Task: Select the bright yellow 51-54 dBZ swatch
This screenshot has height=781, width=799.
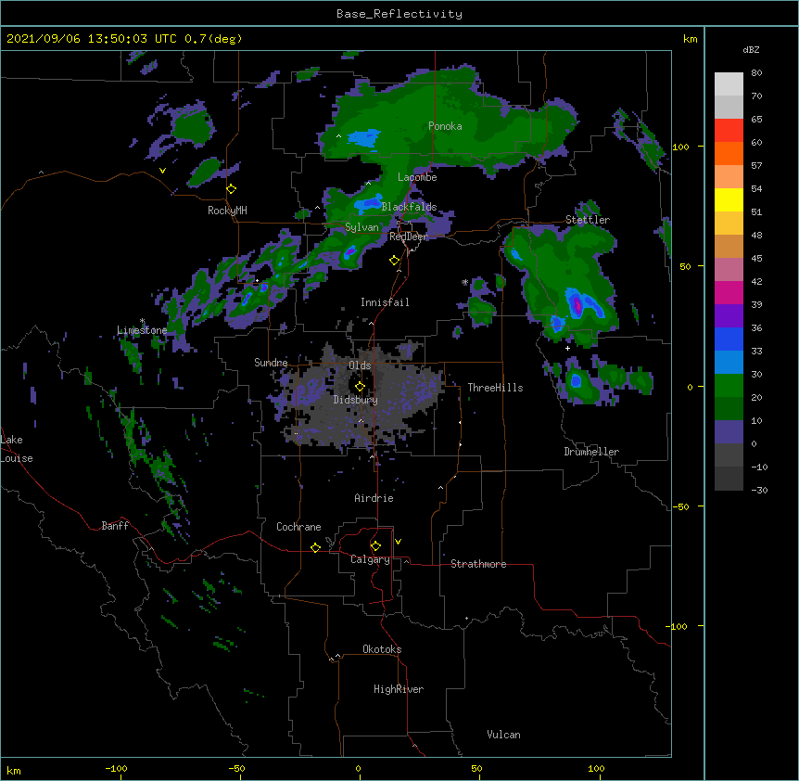Action: (729, 199)
